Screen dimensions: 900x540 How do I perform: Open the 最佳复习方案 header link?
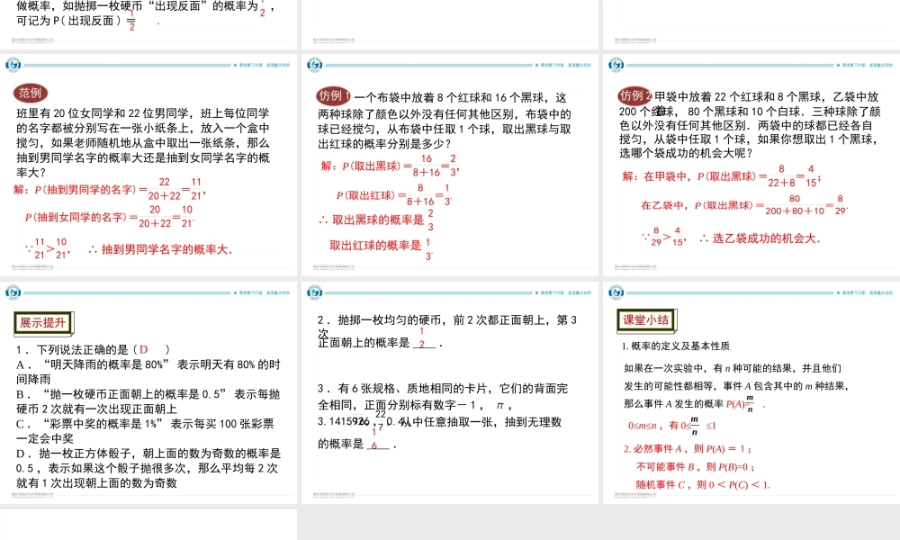[x=249, y=63]
